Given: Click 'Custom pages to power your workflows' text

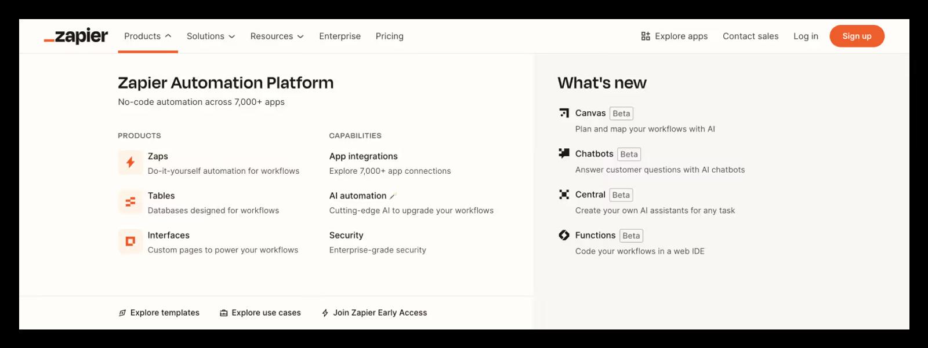Looking at the screenshot, I should (x=223, y=250).
